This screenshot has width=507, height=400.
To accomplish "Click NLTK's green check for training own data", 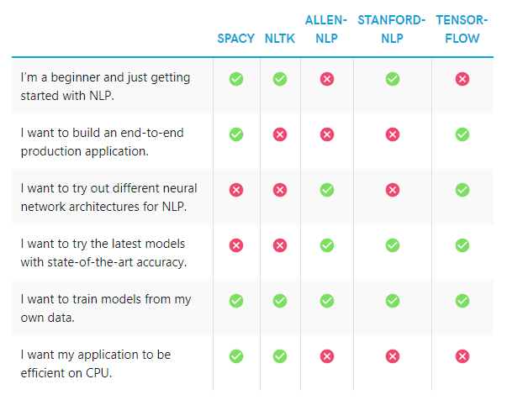I will [x=280, y=301].
